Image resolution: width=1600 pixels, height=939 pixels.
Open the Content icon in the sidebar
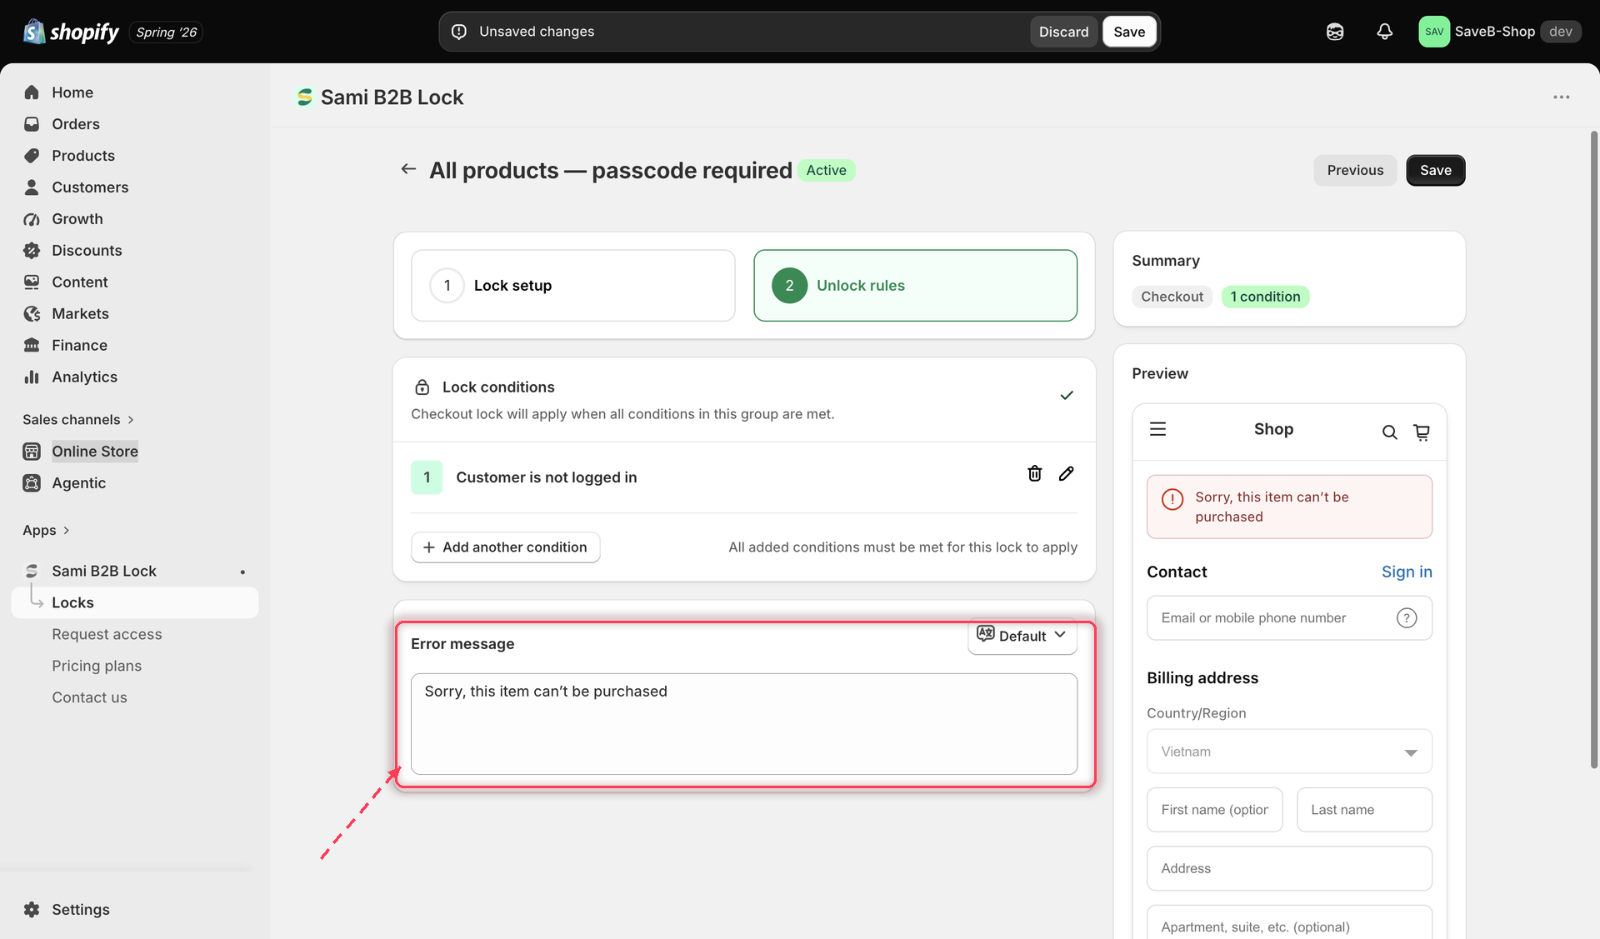click(32, 282)
